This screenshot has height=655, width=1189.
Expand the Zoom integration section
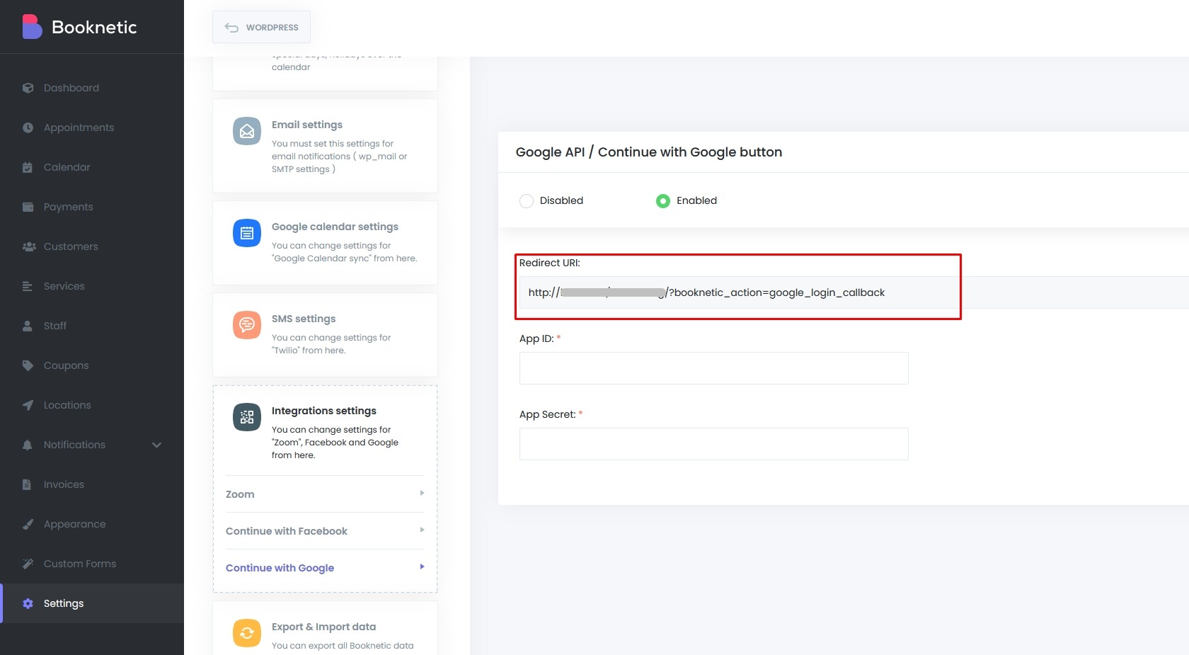(x=324, y=494)
